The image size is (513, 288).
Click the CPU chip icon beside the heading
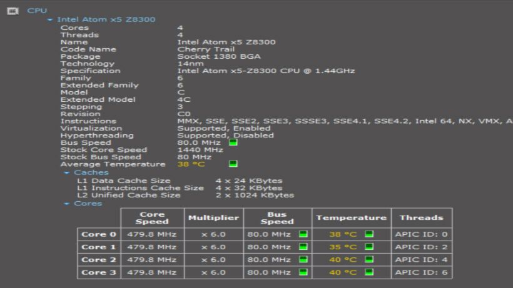click(11, 11)
